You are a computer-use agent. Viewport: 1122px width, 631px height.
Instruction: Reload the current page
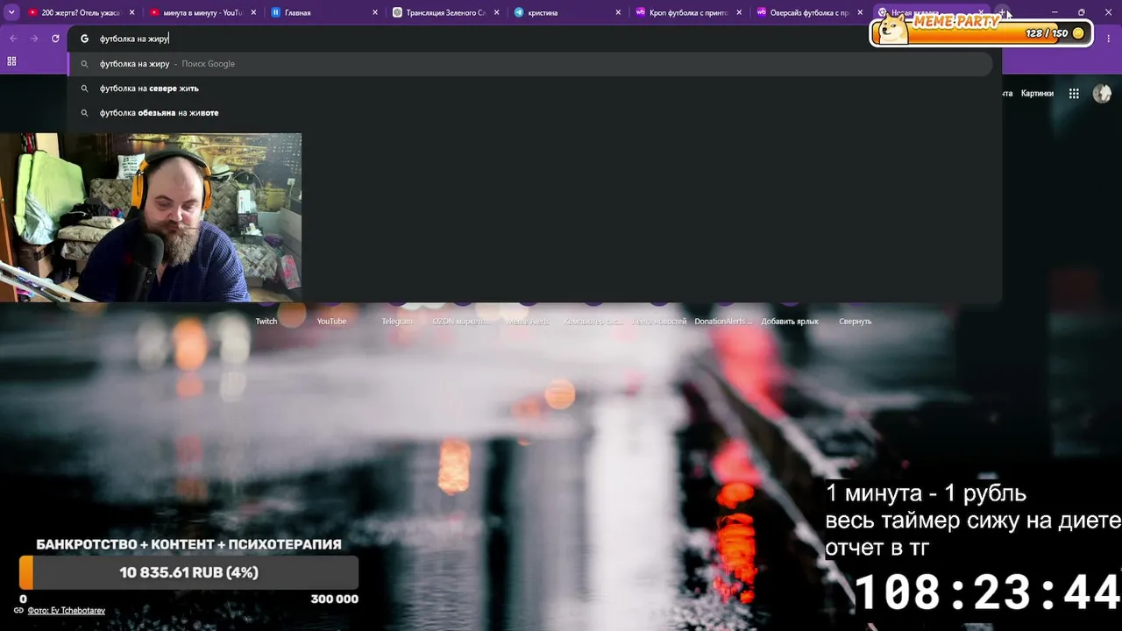click(x=55, y=39)
